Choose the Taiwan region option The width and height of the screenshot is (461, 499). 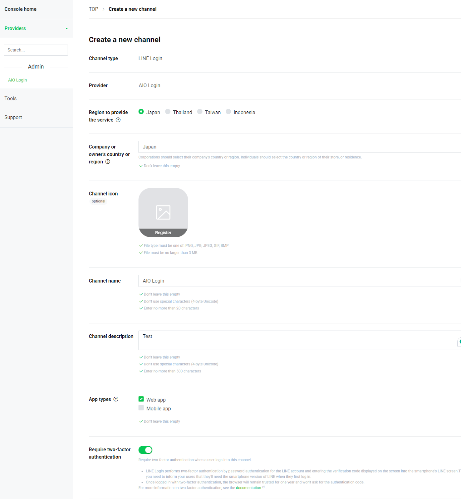(x=200, y=112)
